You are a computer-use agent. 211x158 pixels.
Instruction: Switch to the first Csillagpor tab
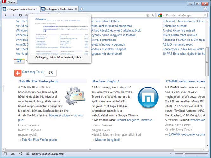coord(21,9)
